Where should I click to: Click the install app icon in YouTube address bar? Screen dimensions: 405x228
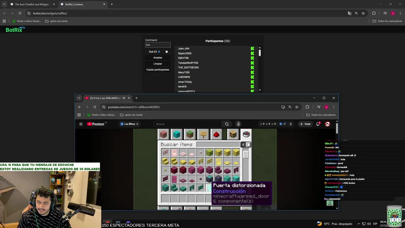(x=283, y=107)
